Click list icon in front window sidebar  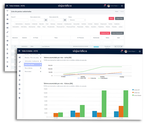coord(19,93)
